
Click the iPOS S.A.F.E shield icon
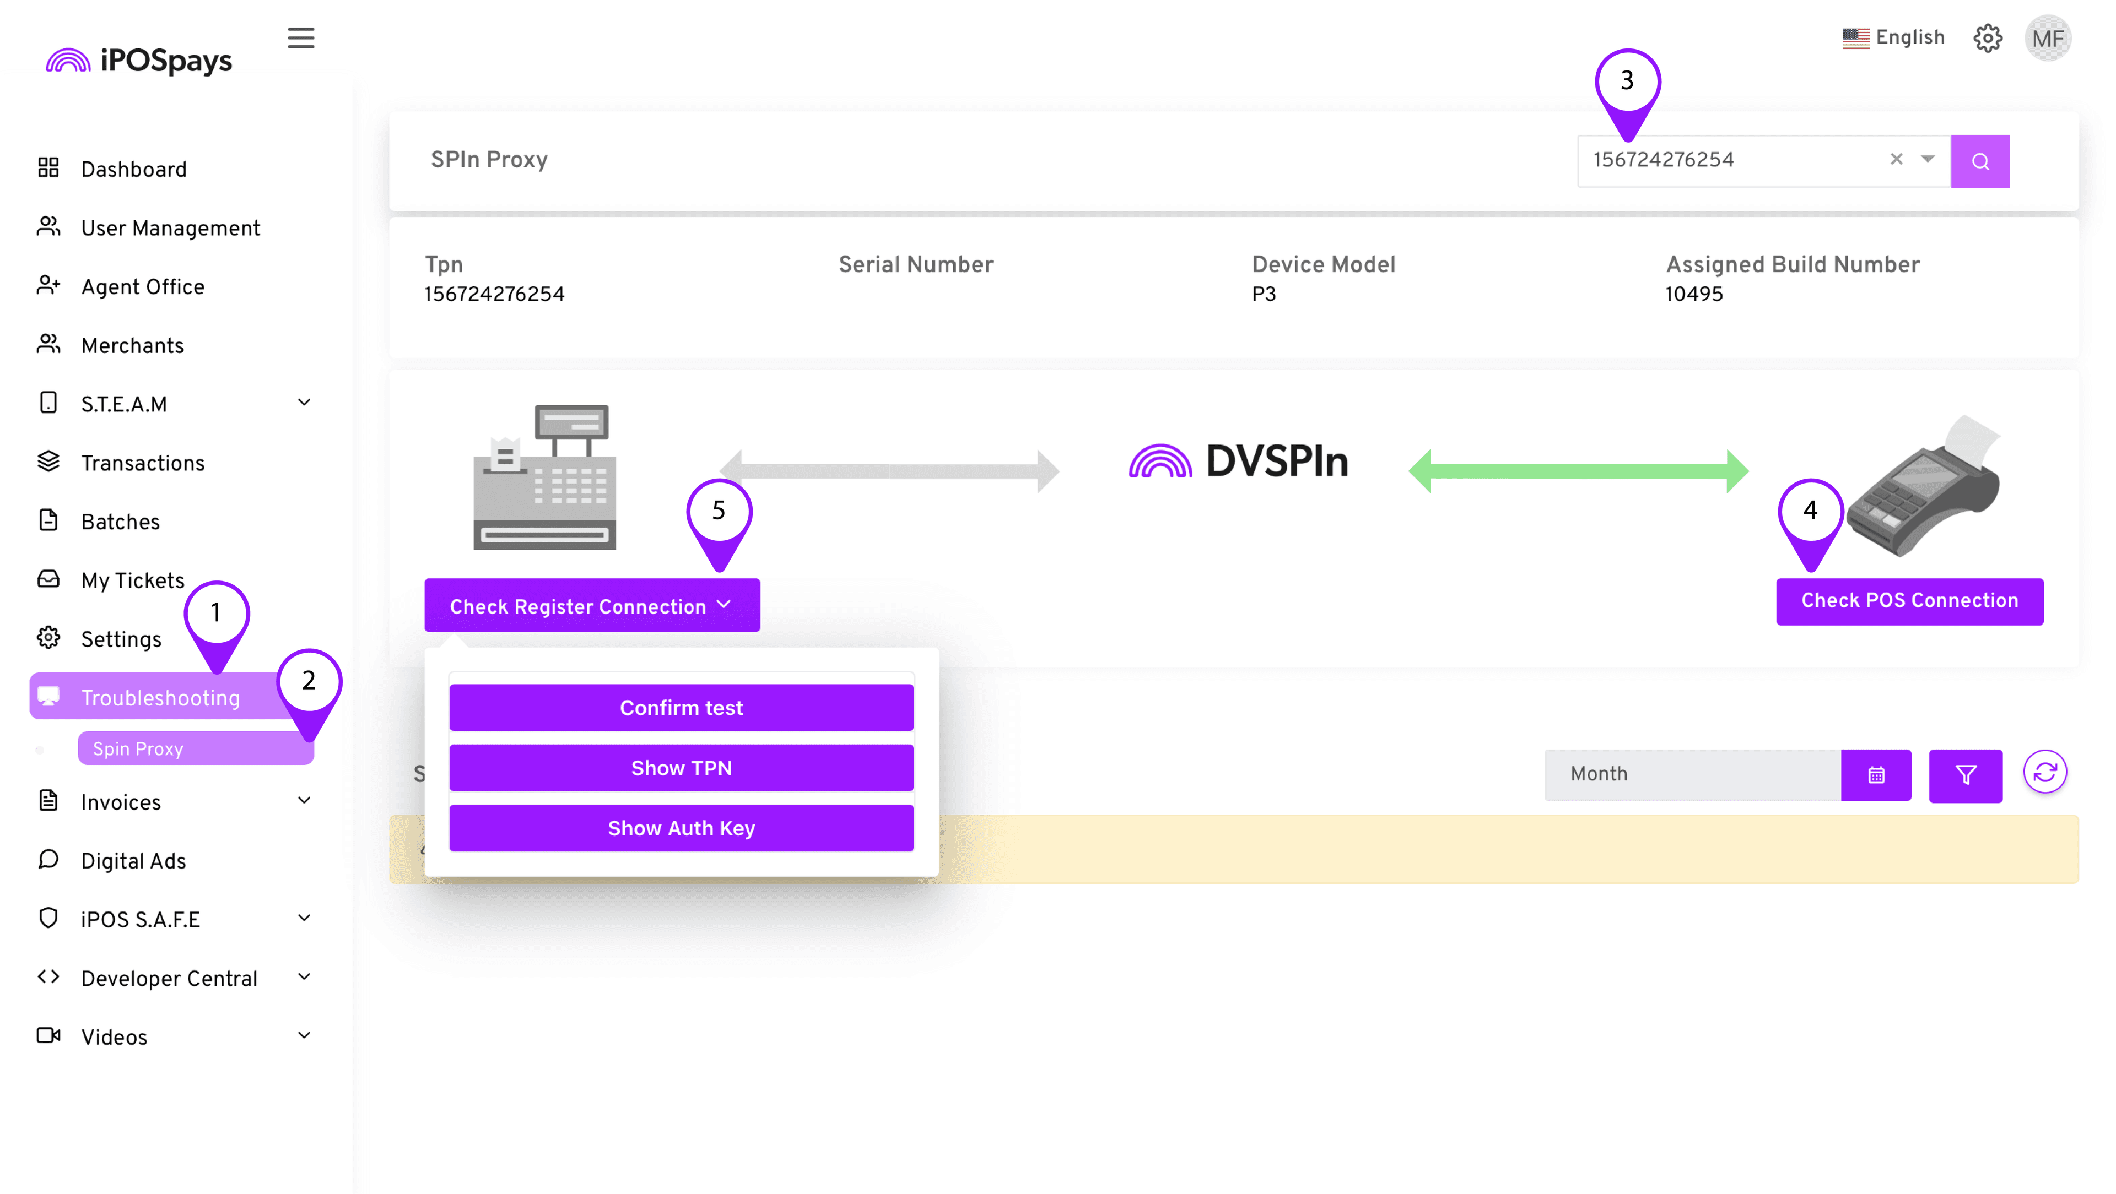[x=48, y=918]
